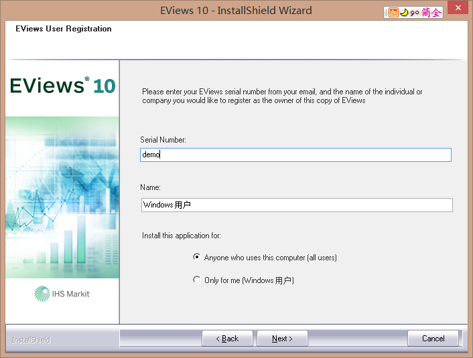Cancel the EViews installation

[433, 339]
